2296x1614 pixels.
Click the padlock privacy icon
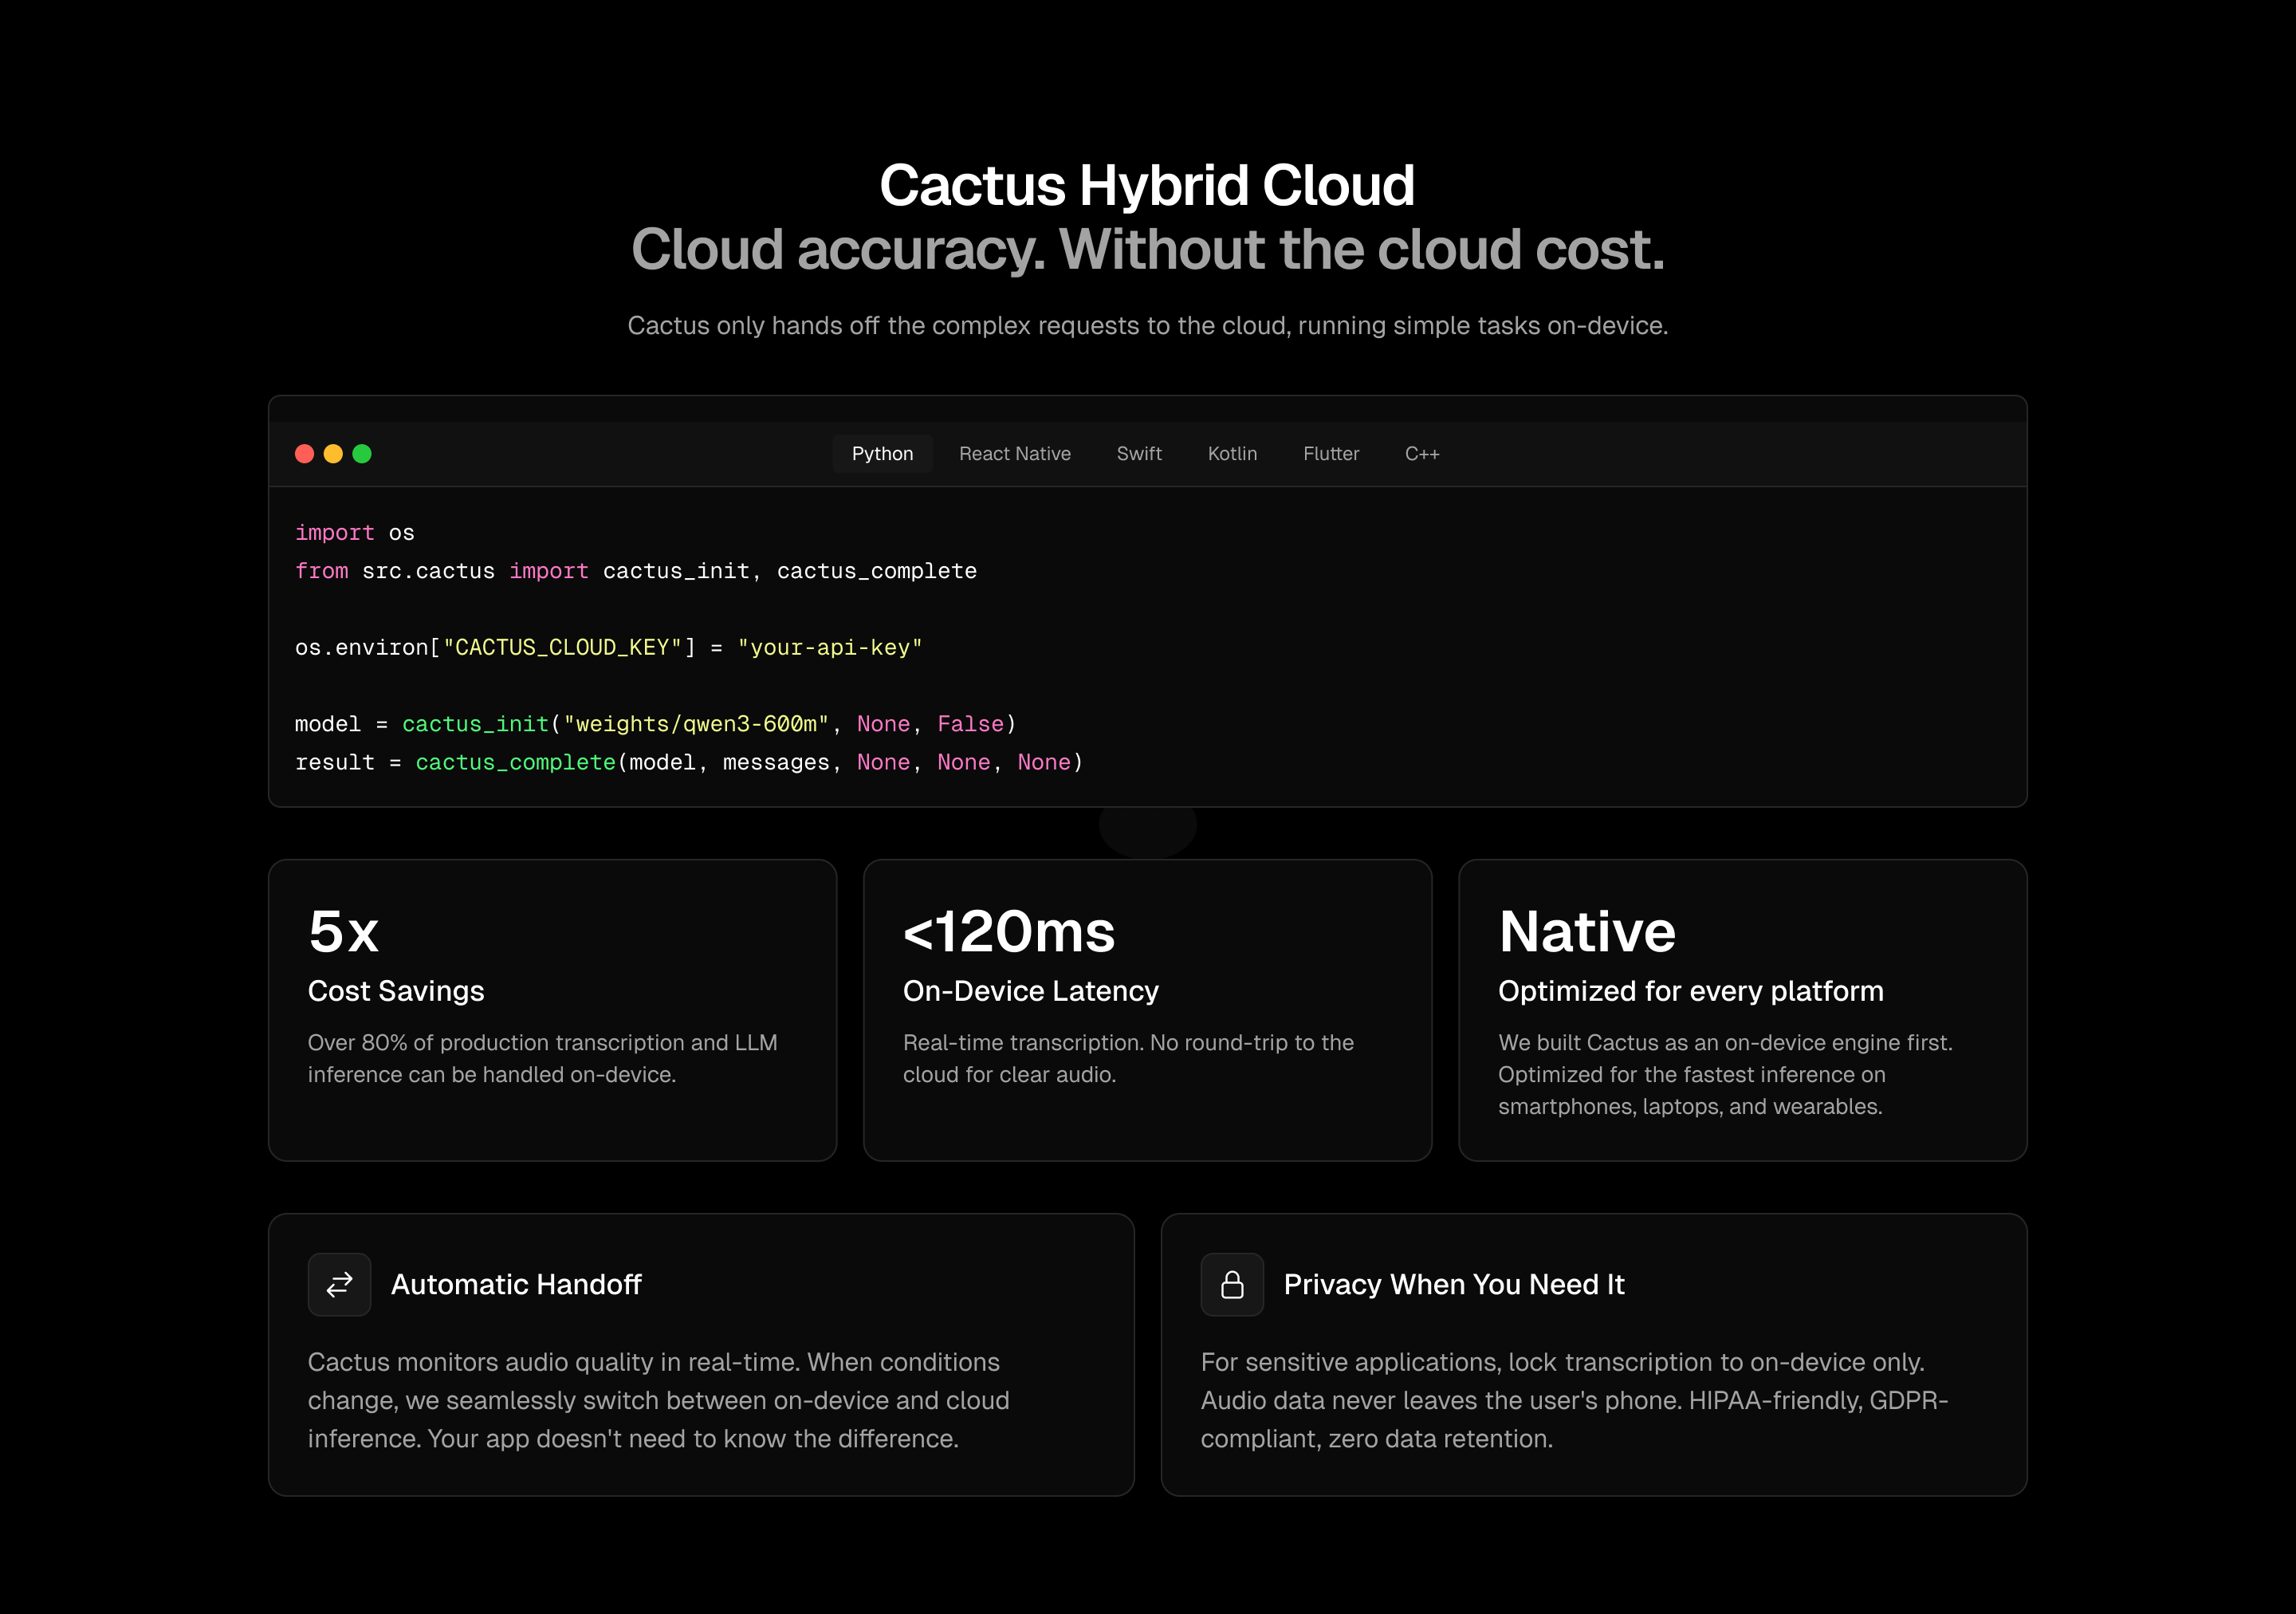coord(1232,1284)
